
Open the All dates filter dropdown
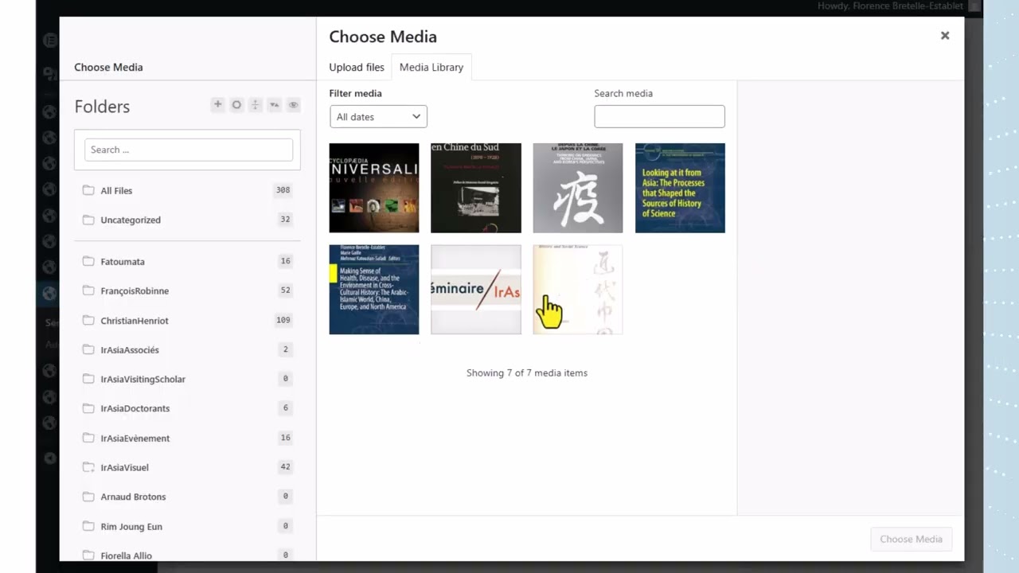(378, 117)
